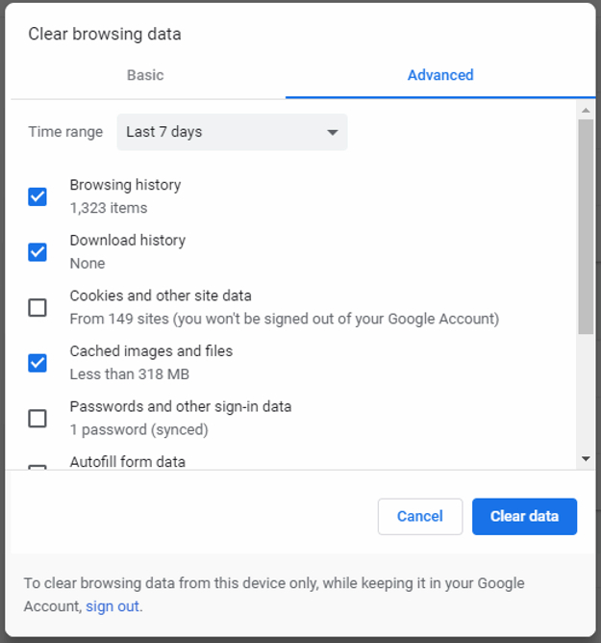This screenshot has width=601, height=643.
Task: Click the '1 password (synced)' description text
Action: 138,429
